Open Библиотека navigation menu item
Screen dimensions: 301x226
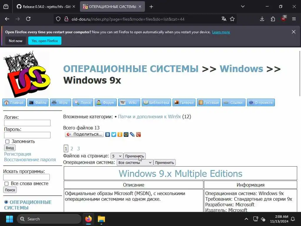[156, 102]
